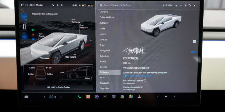Viewport: 225px width, 112px height.
Task: Open Full Self Driving Capability info box
Action: (x=145, y=81)
